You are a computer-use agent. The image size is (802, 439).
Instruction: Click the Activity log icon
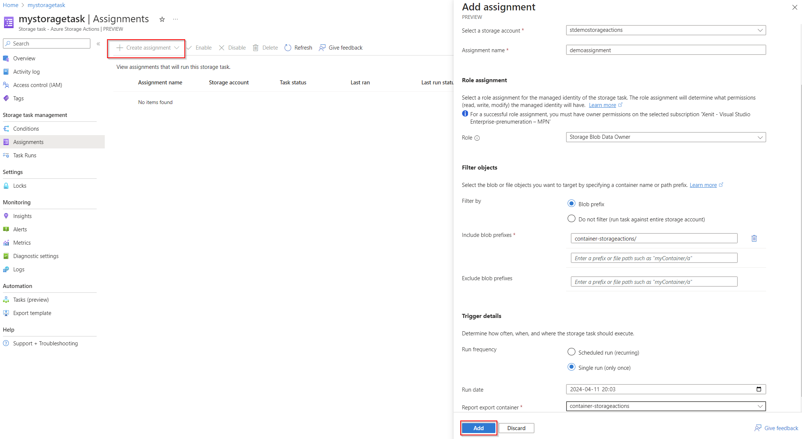pyautogui.click(x=6, y=72)
